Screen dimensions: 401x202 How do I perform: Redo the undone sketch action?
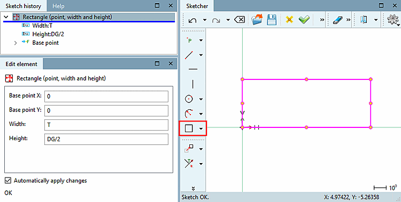tap(216, 20)
